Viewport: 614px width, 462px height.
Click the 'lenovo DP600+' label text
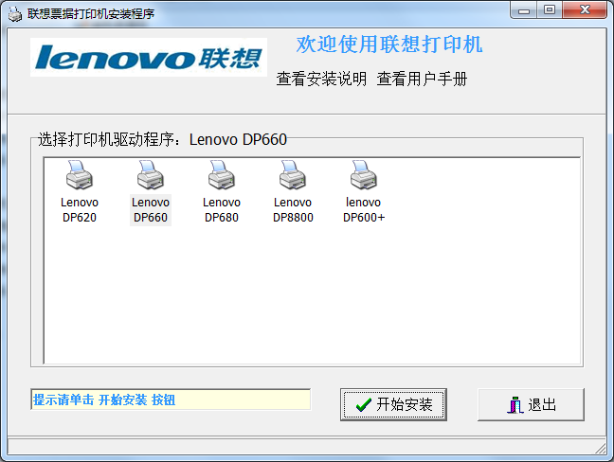(364, 209)
